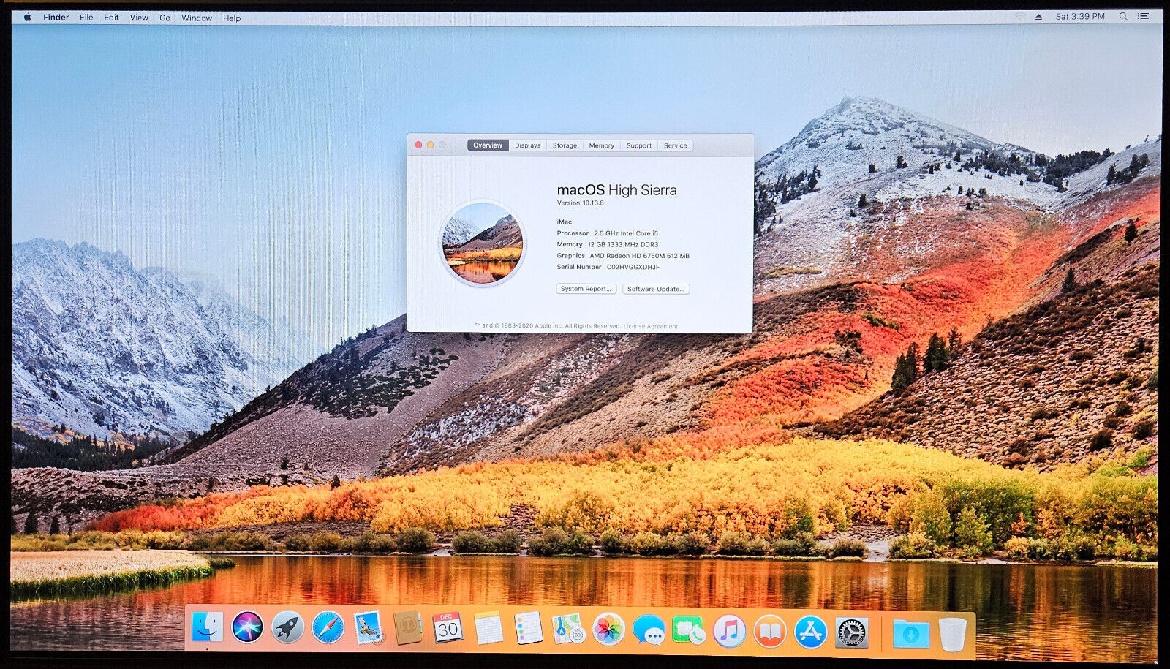
Task: Open System Preferences gear icon
Action: pos(852,633)
